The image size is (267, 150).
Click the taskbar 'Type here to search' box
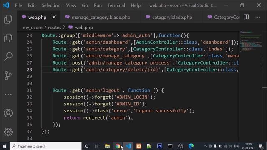pos(45,146)
